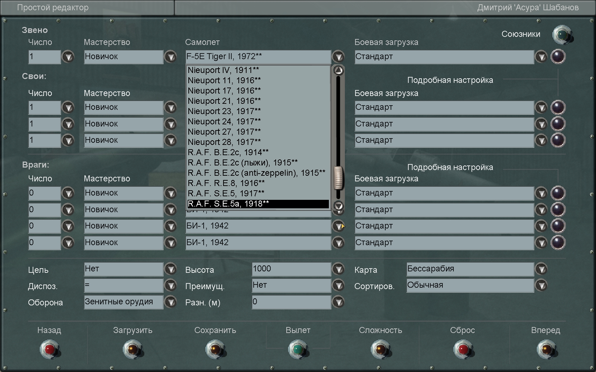Viewport: 596px width, 372px height.
Task: Open the Звено Мастерство dropdown arrow
Action: (171, 57)
